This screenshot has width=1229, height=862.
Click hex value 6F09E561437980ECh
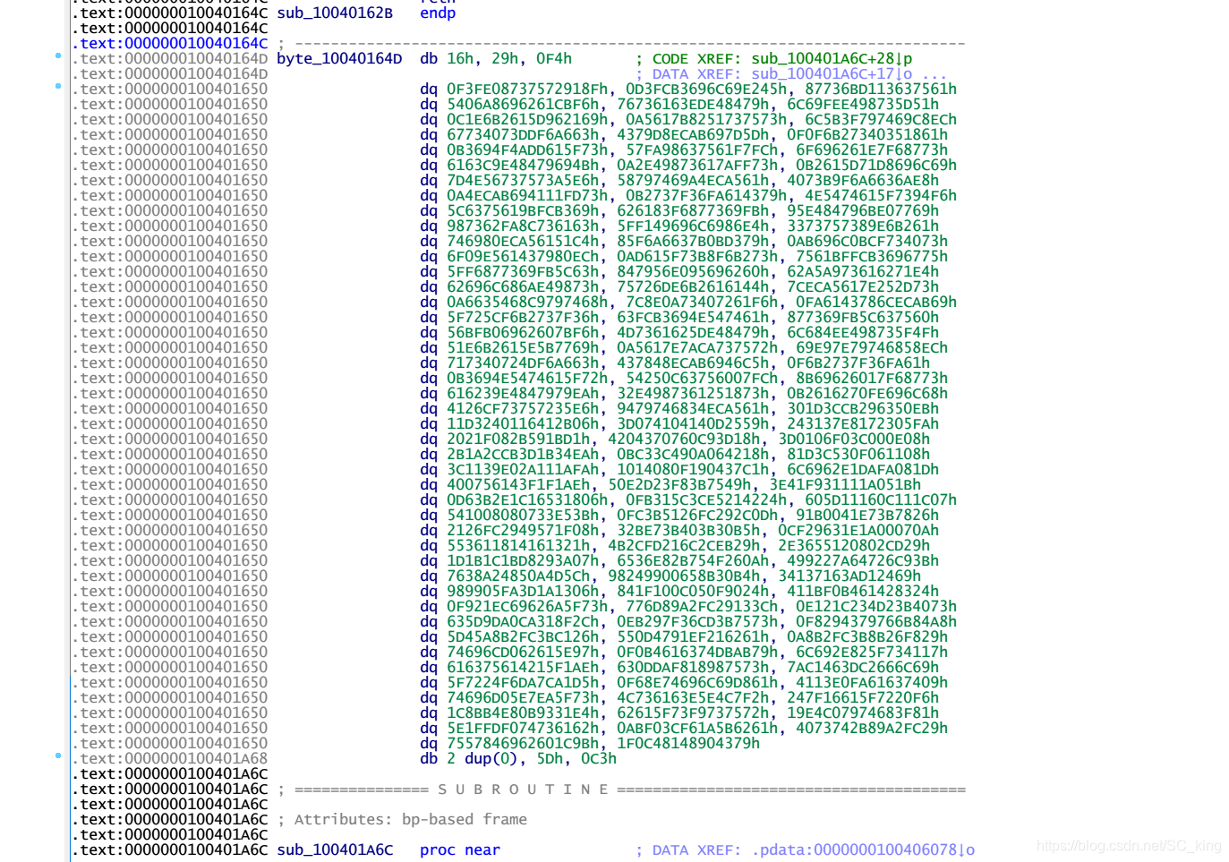523,256
